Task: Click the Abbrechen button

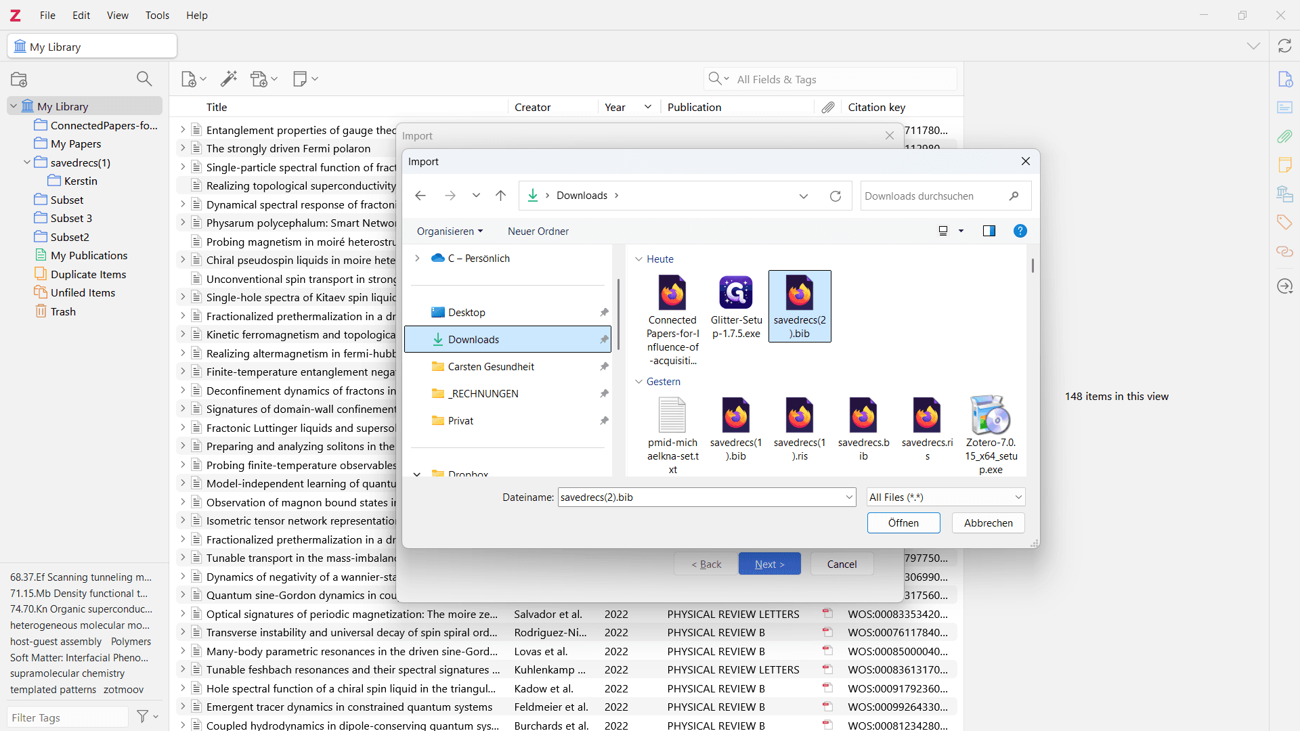Action: (x=988, y=523)
